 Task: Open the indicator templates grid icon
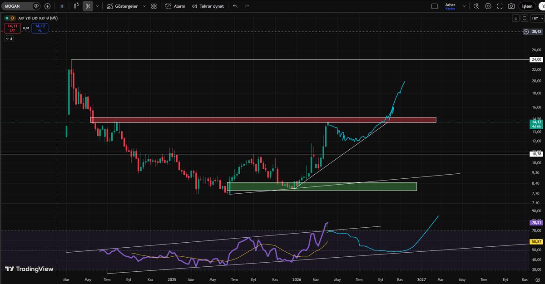[154, 6]
